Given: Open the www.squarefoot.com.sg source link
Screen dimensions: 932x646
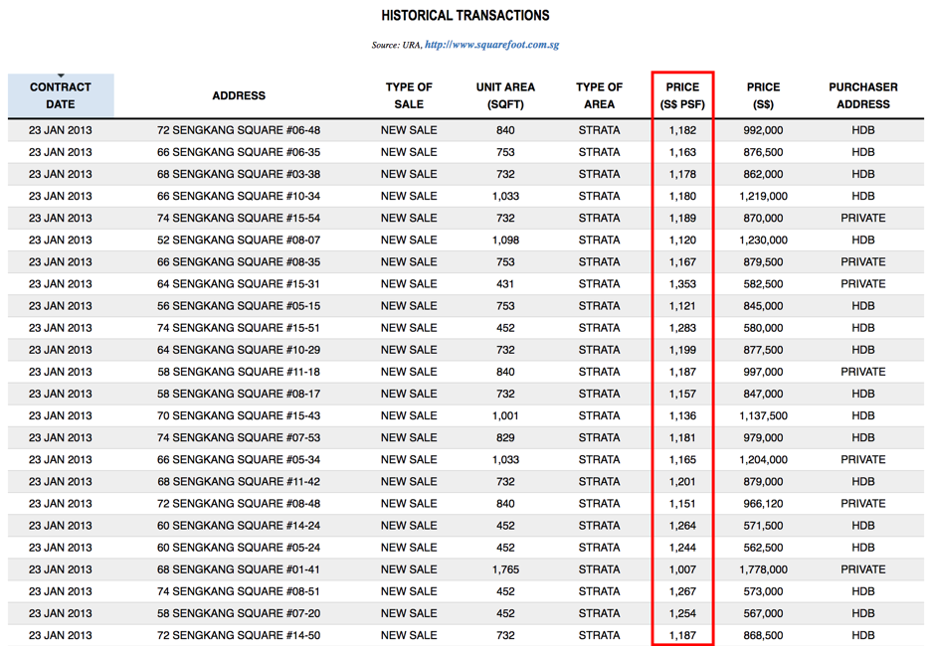Looking at the screenshot, I should tap(491, 45).
